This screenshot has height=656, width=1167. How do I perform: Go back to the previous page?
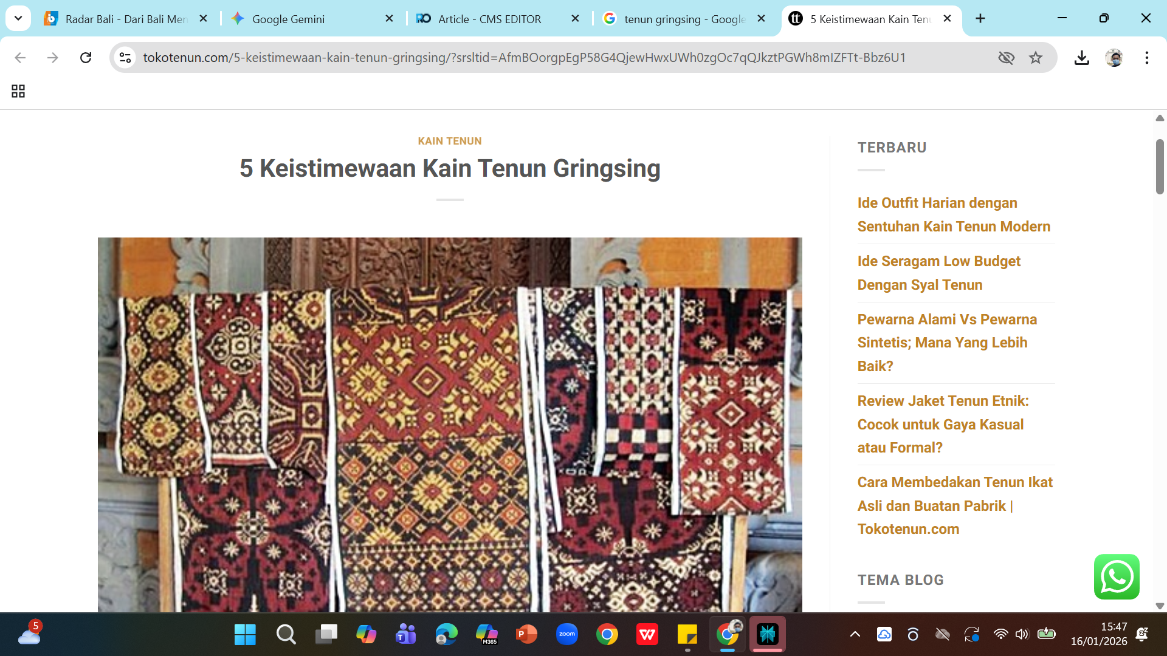20,58
